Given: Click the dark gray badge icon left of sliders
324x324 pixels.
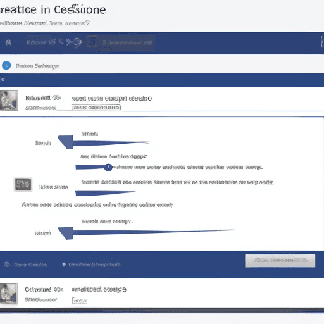Looking at the screenshot, I should pyautogui.click(x=23, y=184).
